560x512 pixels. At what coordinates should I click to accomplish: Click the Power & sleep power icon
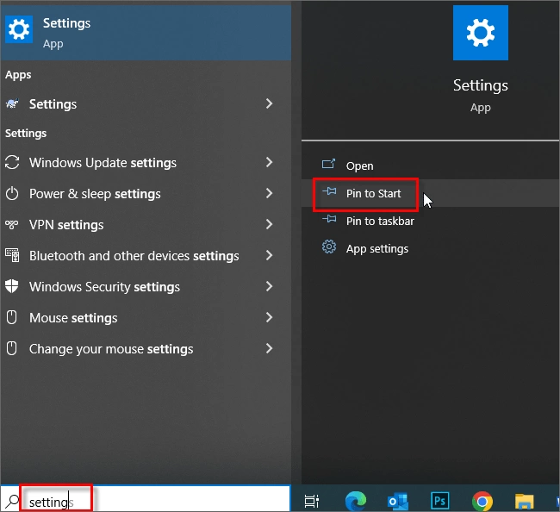(12, 193)
